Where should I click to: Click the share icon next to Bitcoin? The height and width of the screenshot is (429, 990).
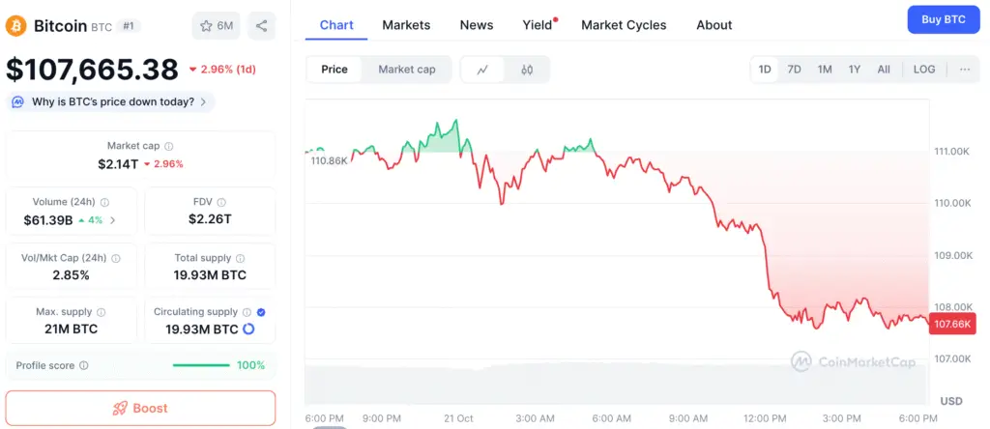(261, 26)
